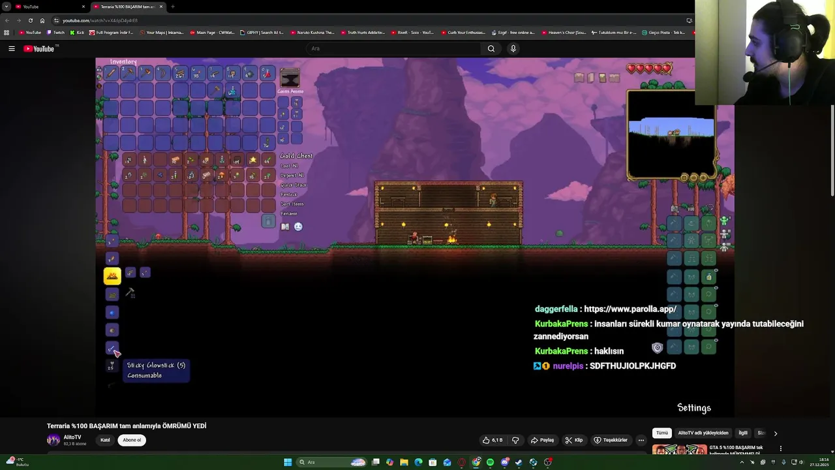Click Quick Stack in chest menu
The width and height of the screenshot is (835, 470).
[x=293, y=185]
